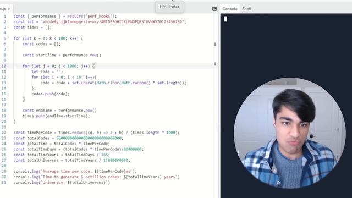Click the console cursor input area
The height and width of the screenshot is (198, 352).
(x=226, y=19)
